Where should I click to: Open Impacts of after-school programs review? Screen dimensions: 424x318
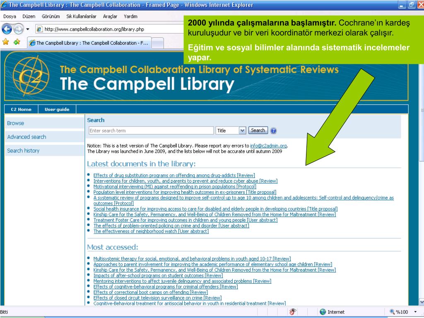pos(158,275)
